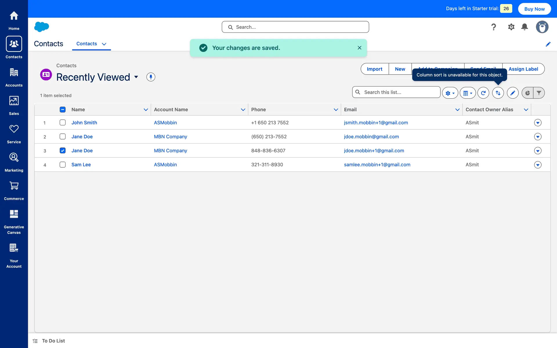This screenshot has width=557, height=348.
Task: Toggle the select-all header checkbox
Action: (x=62, y=110)
